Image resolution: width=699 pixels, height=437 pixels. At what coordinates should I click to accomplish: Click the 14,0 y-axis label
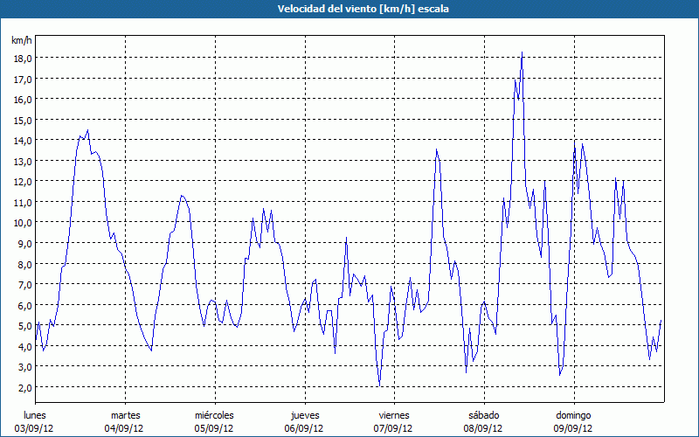23,141
